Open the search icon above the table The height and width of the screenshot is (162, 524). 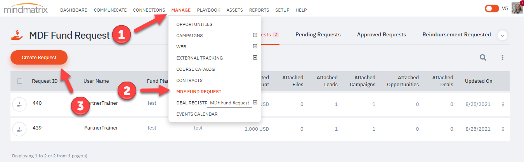click(x=483, y=58)
